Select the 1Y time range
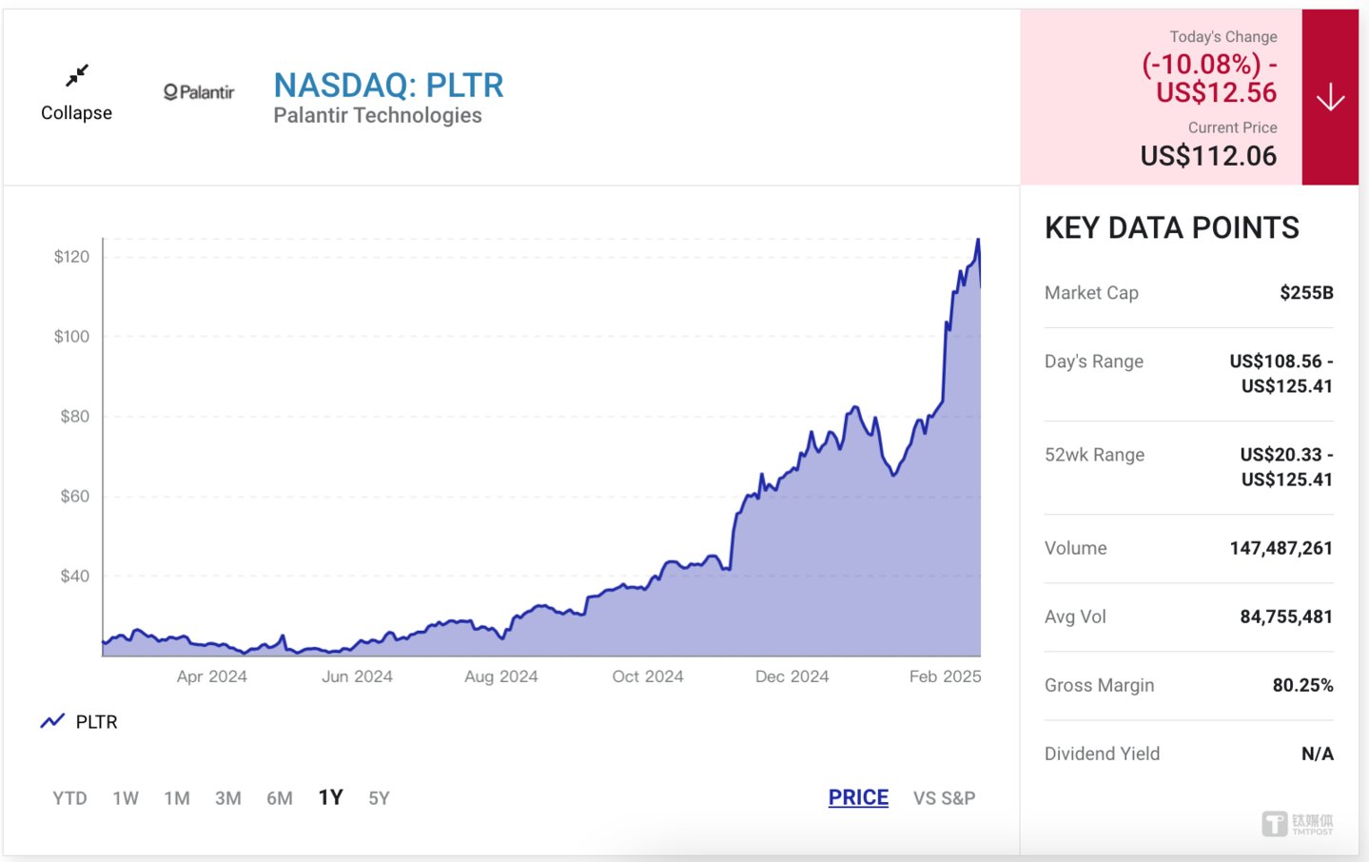The height and width of the screenshot is (862, 1369). 330,797
